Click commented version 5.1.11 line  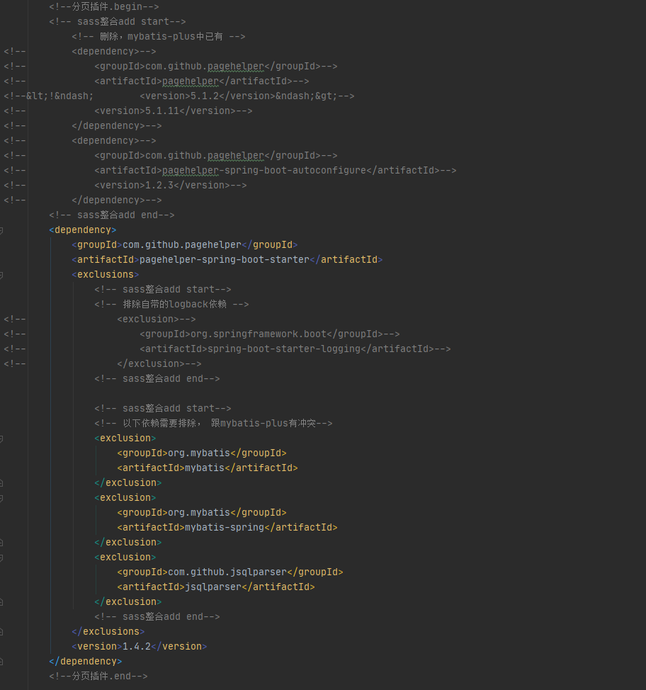(174, 111)
